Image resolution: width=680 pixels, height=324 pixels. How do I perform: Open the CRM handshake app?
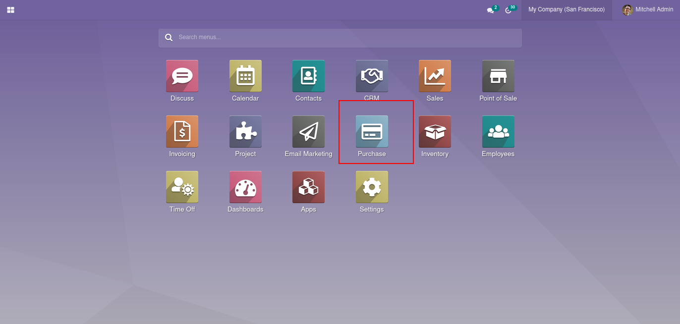(372, 76)
